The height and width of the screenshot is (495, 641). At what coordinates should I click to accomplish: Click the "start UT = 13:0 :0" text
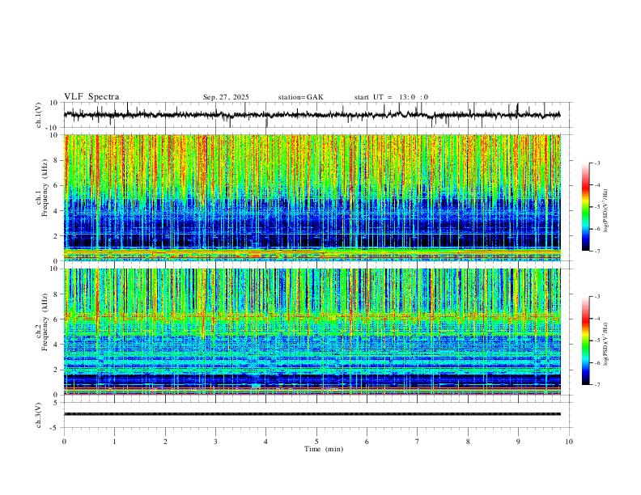[x=391, y=97]
